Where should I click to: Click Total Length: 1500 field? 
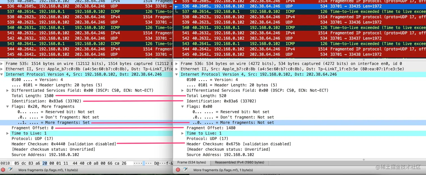(32, 96)
